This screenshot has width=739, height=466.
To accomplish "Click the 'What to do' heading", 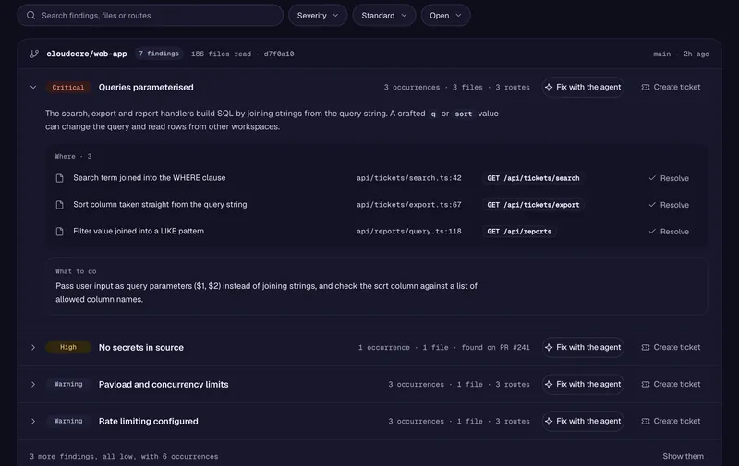I will 76,271.
